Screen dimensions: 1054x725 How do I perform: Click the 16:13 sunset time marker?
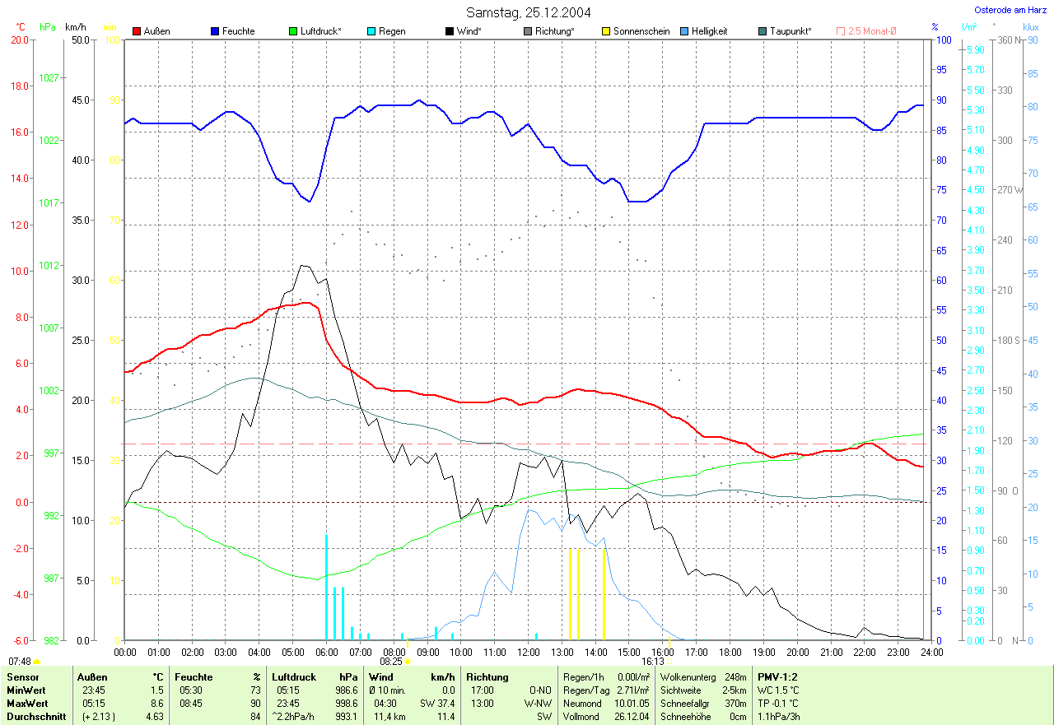[x=652, y=662]
